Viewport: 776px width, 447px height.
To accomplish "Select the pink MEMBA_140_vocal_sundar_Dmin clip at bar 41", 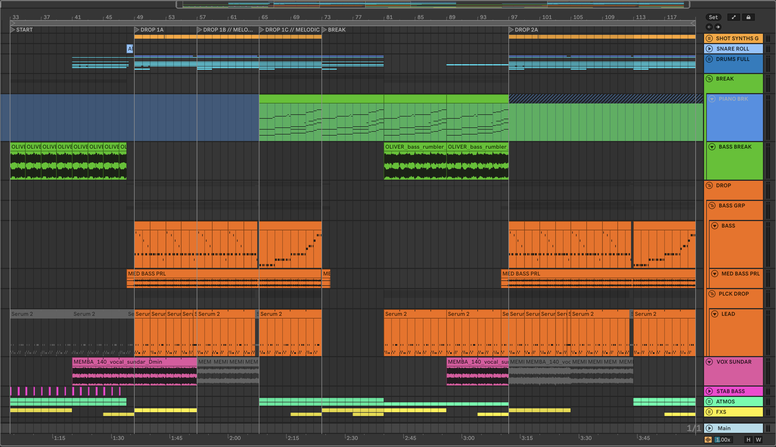I will coord(134,371).
